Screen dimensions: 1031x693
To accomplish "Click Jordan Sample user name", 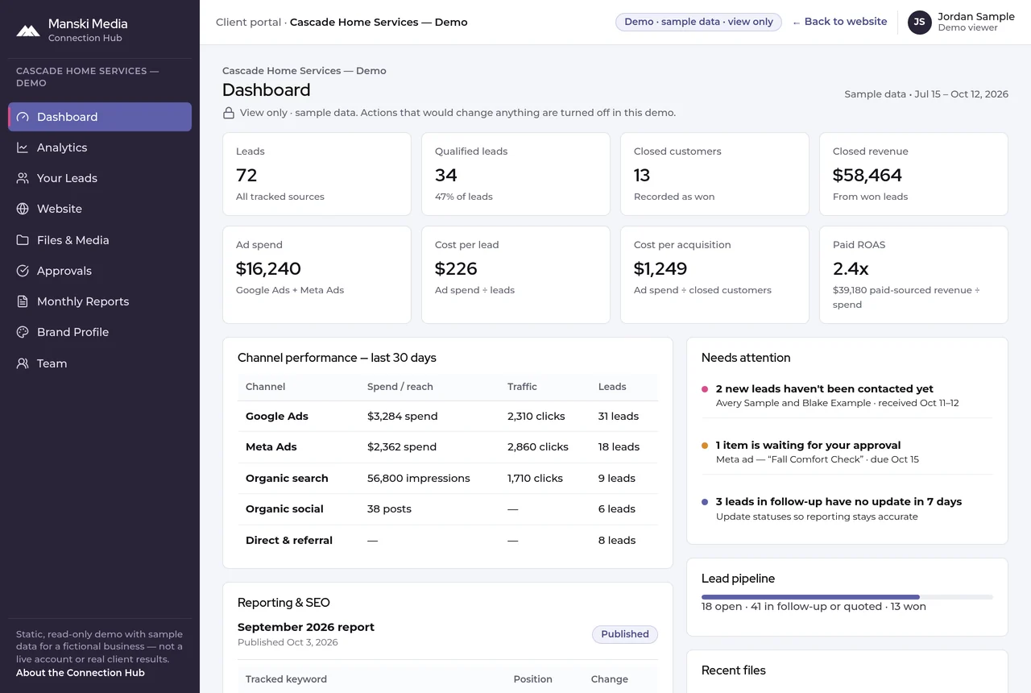I will [976, 16].
